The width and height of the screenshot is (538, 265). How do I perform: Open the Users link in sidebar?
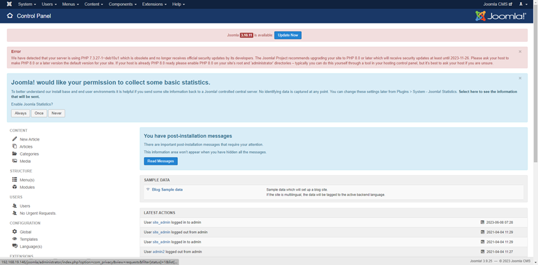pos(25,206)
